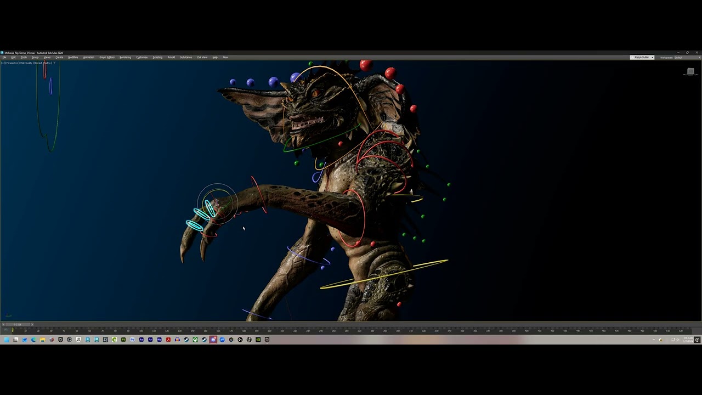Viewport: 702px width, 395px height.
Task: Open the Views menu
Action: (x=47, y=57)
